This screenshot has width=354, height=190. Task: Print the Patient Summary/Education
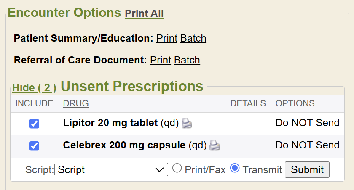(x=167, y=39)
